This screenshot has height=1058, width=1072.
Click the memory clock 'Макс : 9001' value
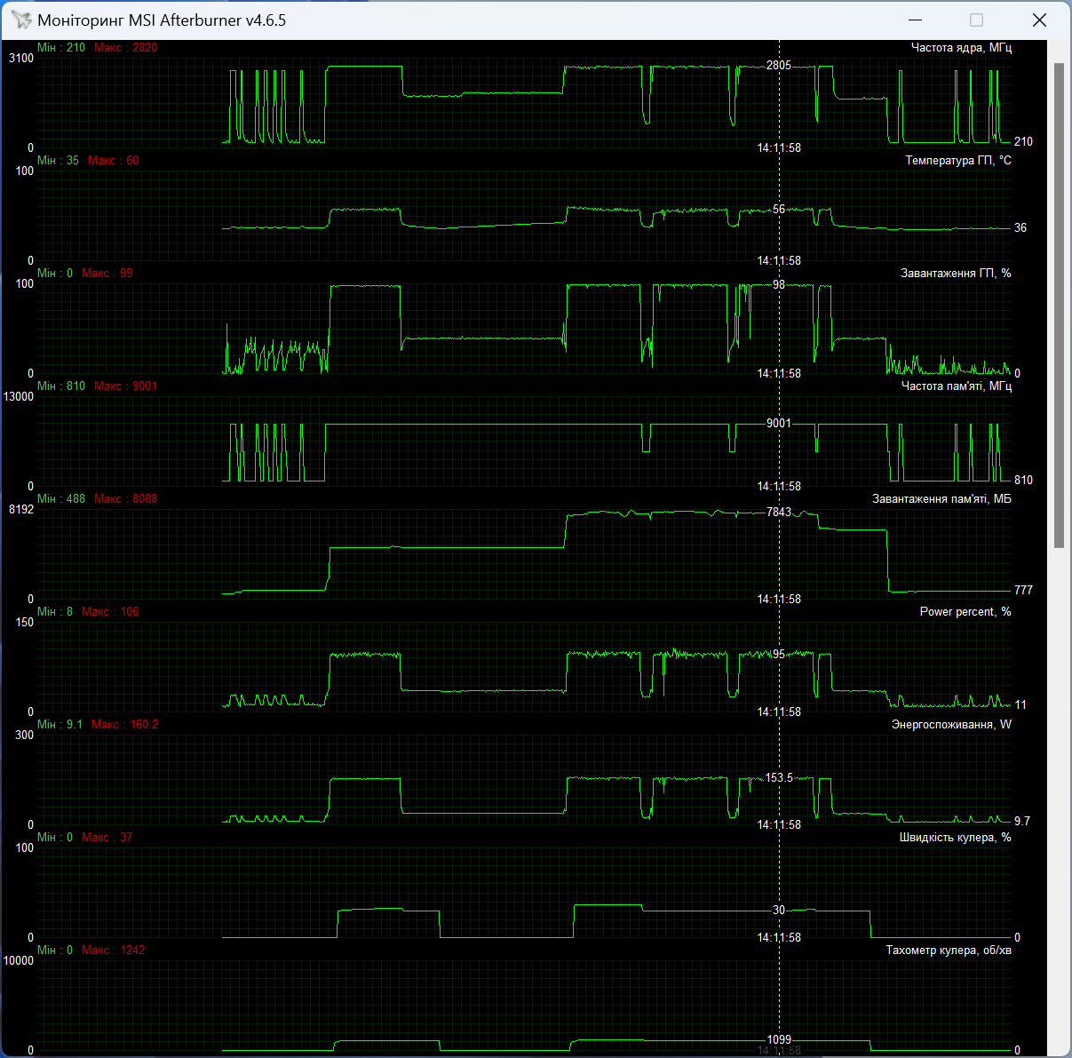125,386
